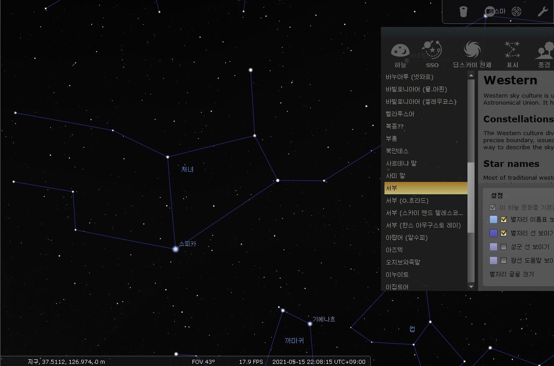554x366 pixels.
Task: Select 사미 말 sky culture
Action: click(x=426, y=176)
